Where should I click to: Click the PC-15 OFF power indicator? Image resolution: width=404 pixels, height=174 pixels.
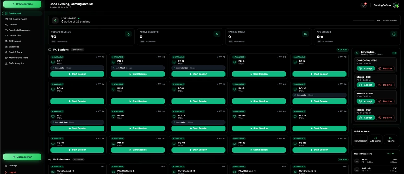(340, 111)
